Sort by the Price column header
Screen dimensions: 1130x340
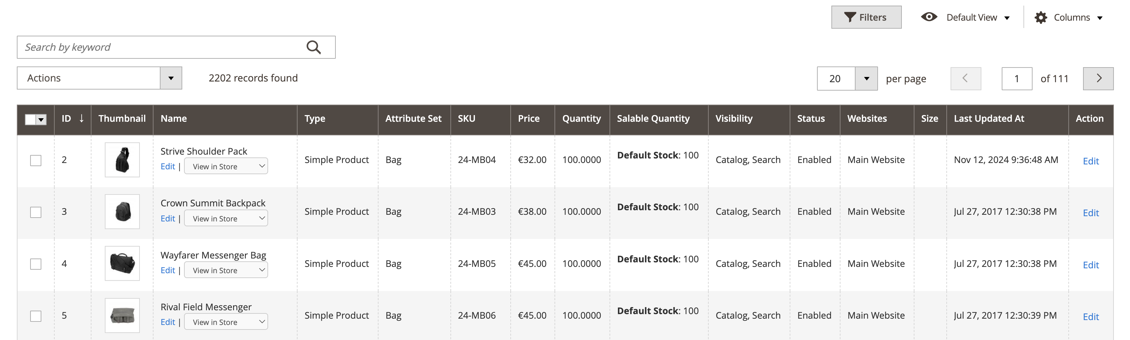(528, 119)
